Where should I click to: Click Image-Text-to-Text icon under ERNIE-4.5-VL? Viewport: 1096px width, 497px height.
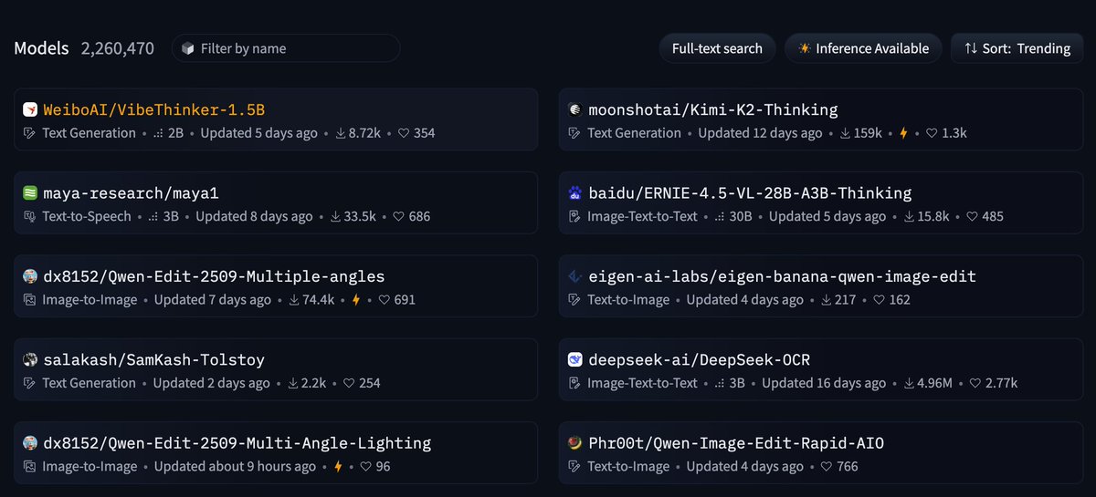tap(574, 216)
